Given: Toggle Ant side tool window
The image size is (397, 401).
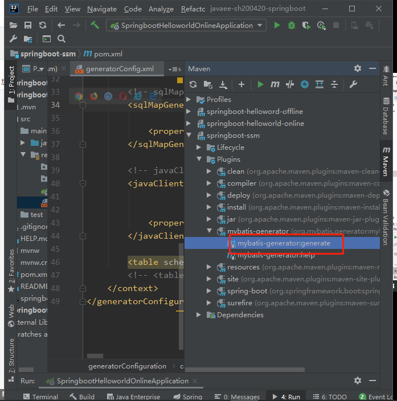Looking at the screenshot, I should (x=386, y=76).
